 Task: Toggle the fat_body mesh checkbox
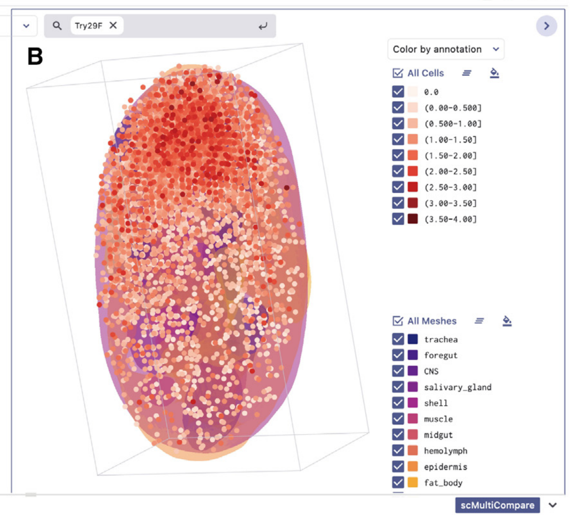[x=398, y=482]
